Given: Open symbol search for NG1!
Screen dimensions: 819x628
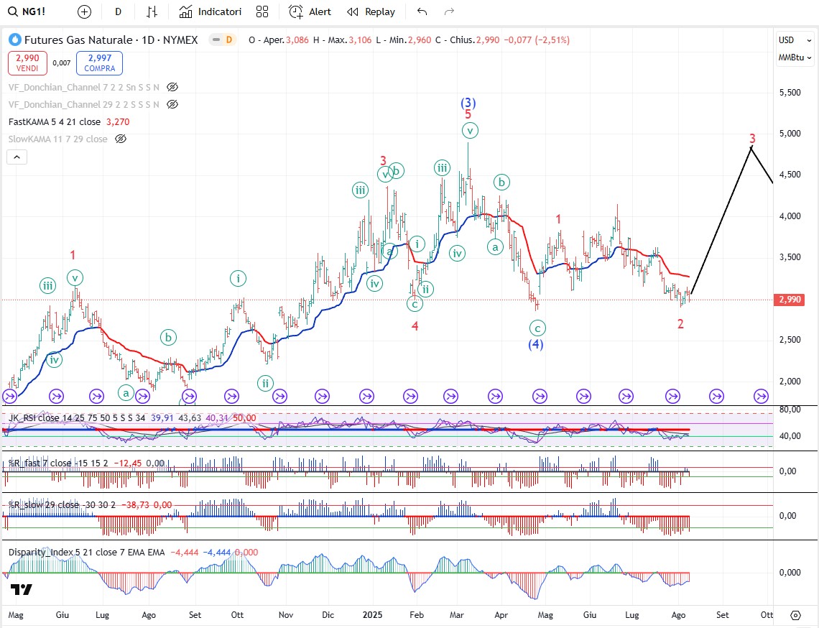Looking at the screenshot, I should click(30, 11).
